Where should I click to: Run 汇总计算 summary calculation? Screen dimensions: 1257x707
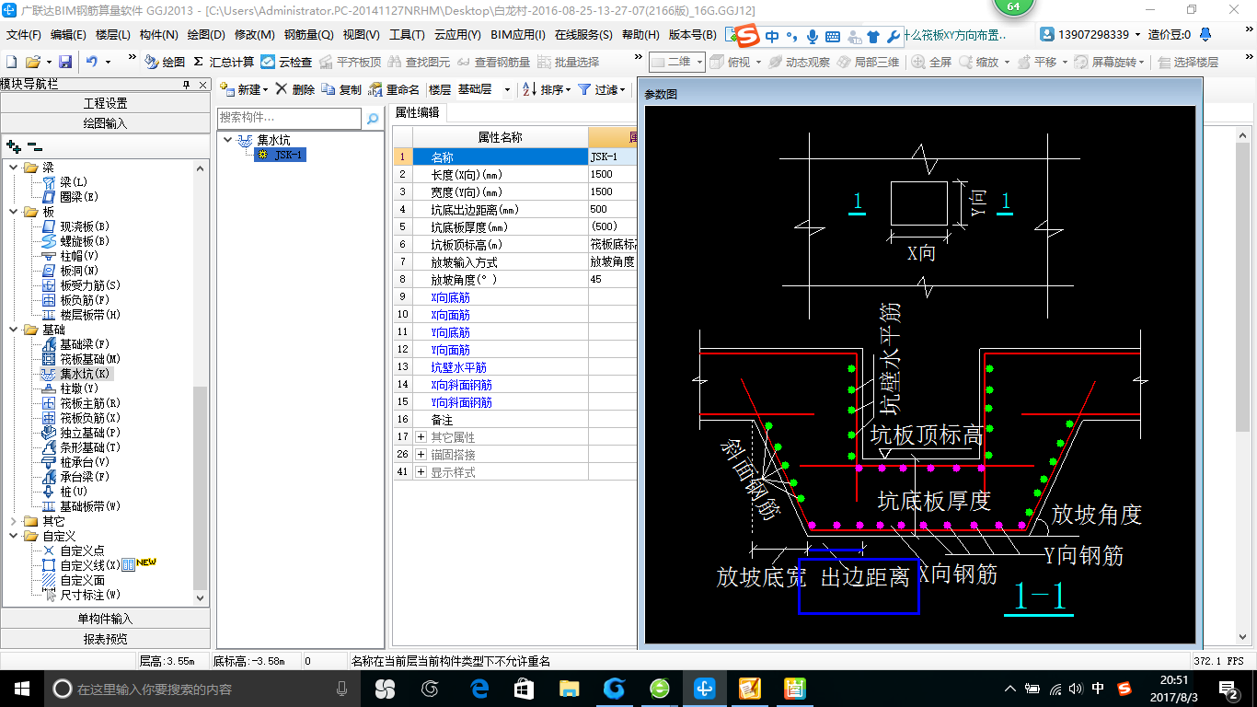223,62
